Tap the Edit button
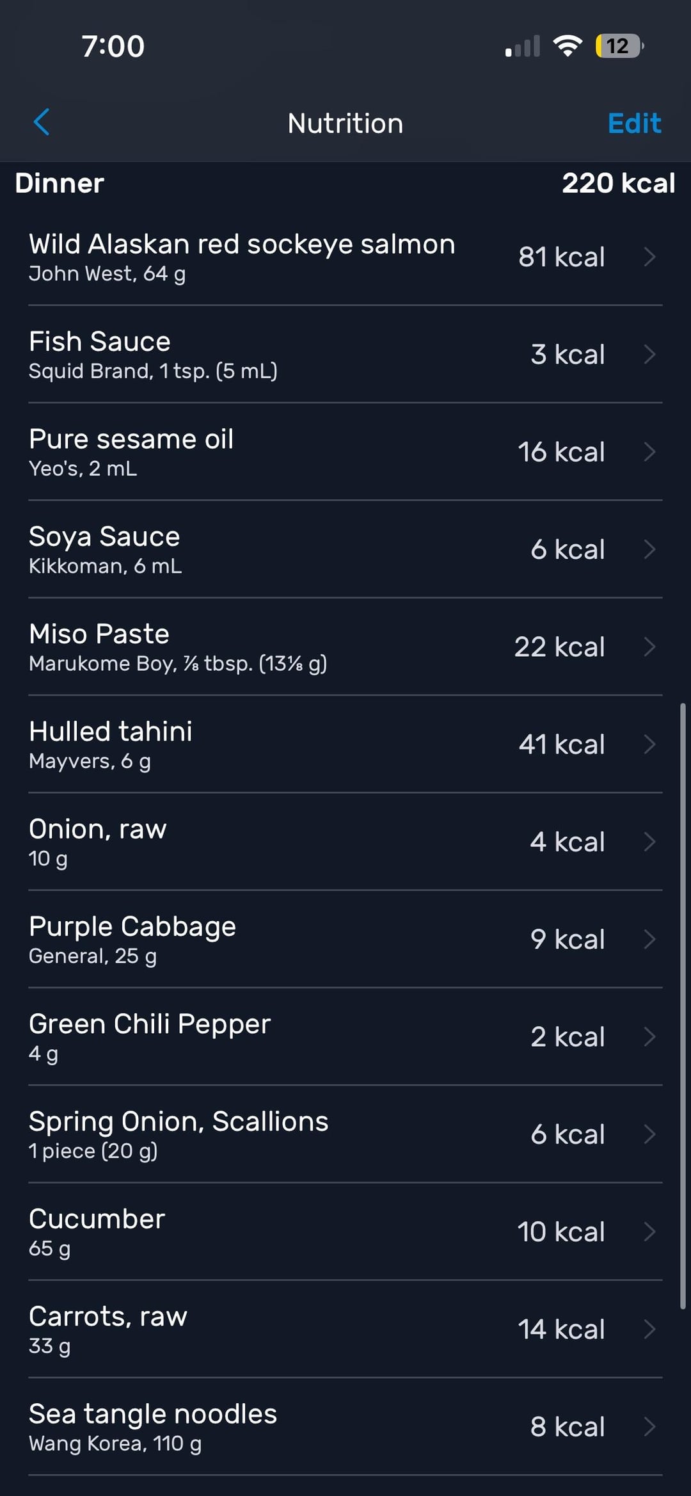Screen dimensions: 691x1496 click(x=633, y=123)
